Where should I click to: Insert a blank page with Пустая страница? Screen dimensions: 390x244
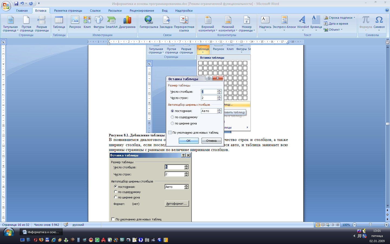point(26,24)
